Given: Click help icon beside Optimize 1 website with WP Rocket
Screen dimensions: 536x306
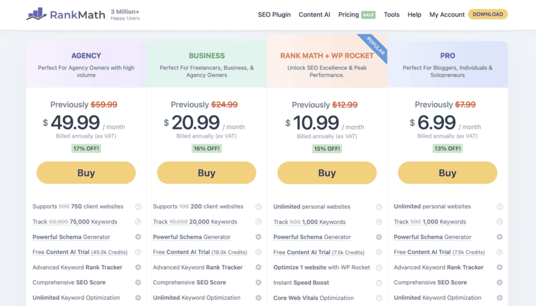Looking at the screenshot, I should (x=379, y=267).
